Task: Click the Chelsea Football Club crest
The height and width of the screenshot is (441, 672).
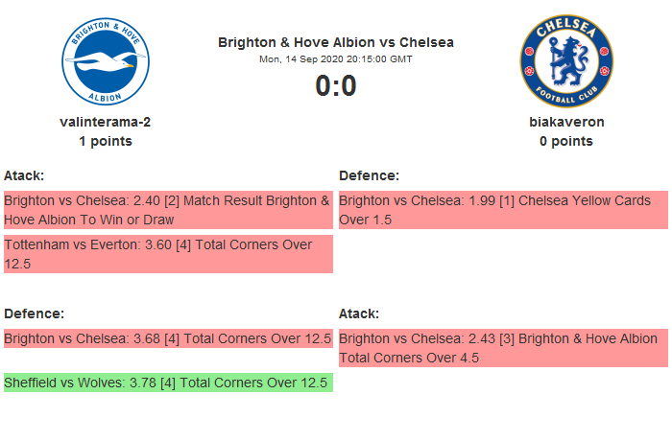Action: pyautogui.click(x=566, y=61)
